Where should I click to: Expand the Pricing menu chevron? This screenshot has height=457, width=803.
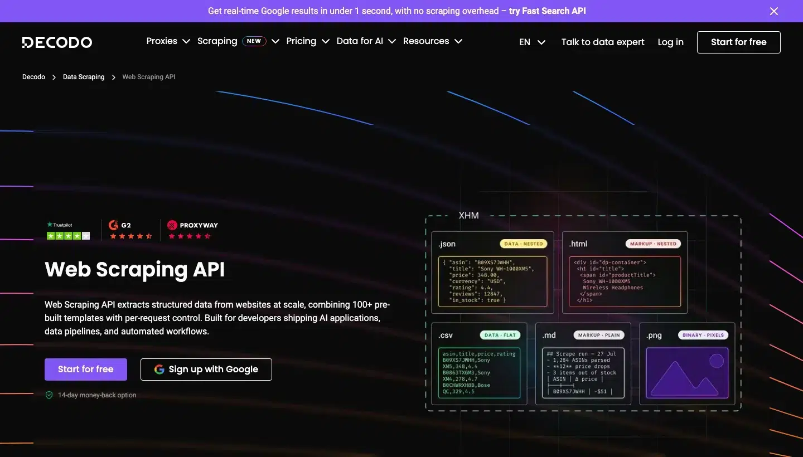click(325, 41)
